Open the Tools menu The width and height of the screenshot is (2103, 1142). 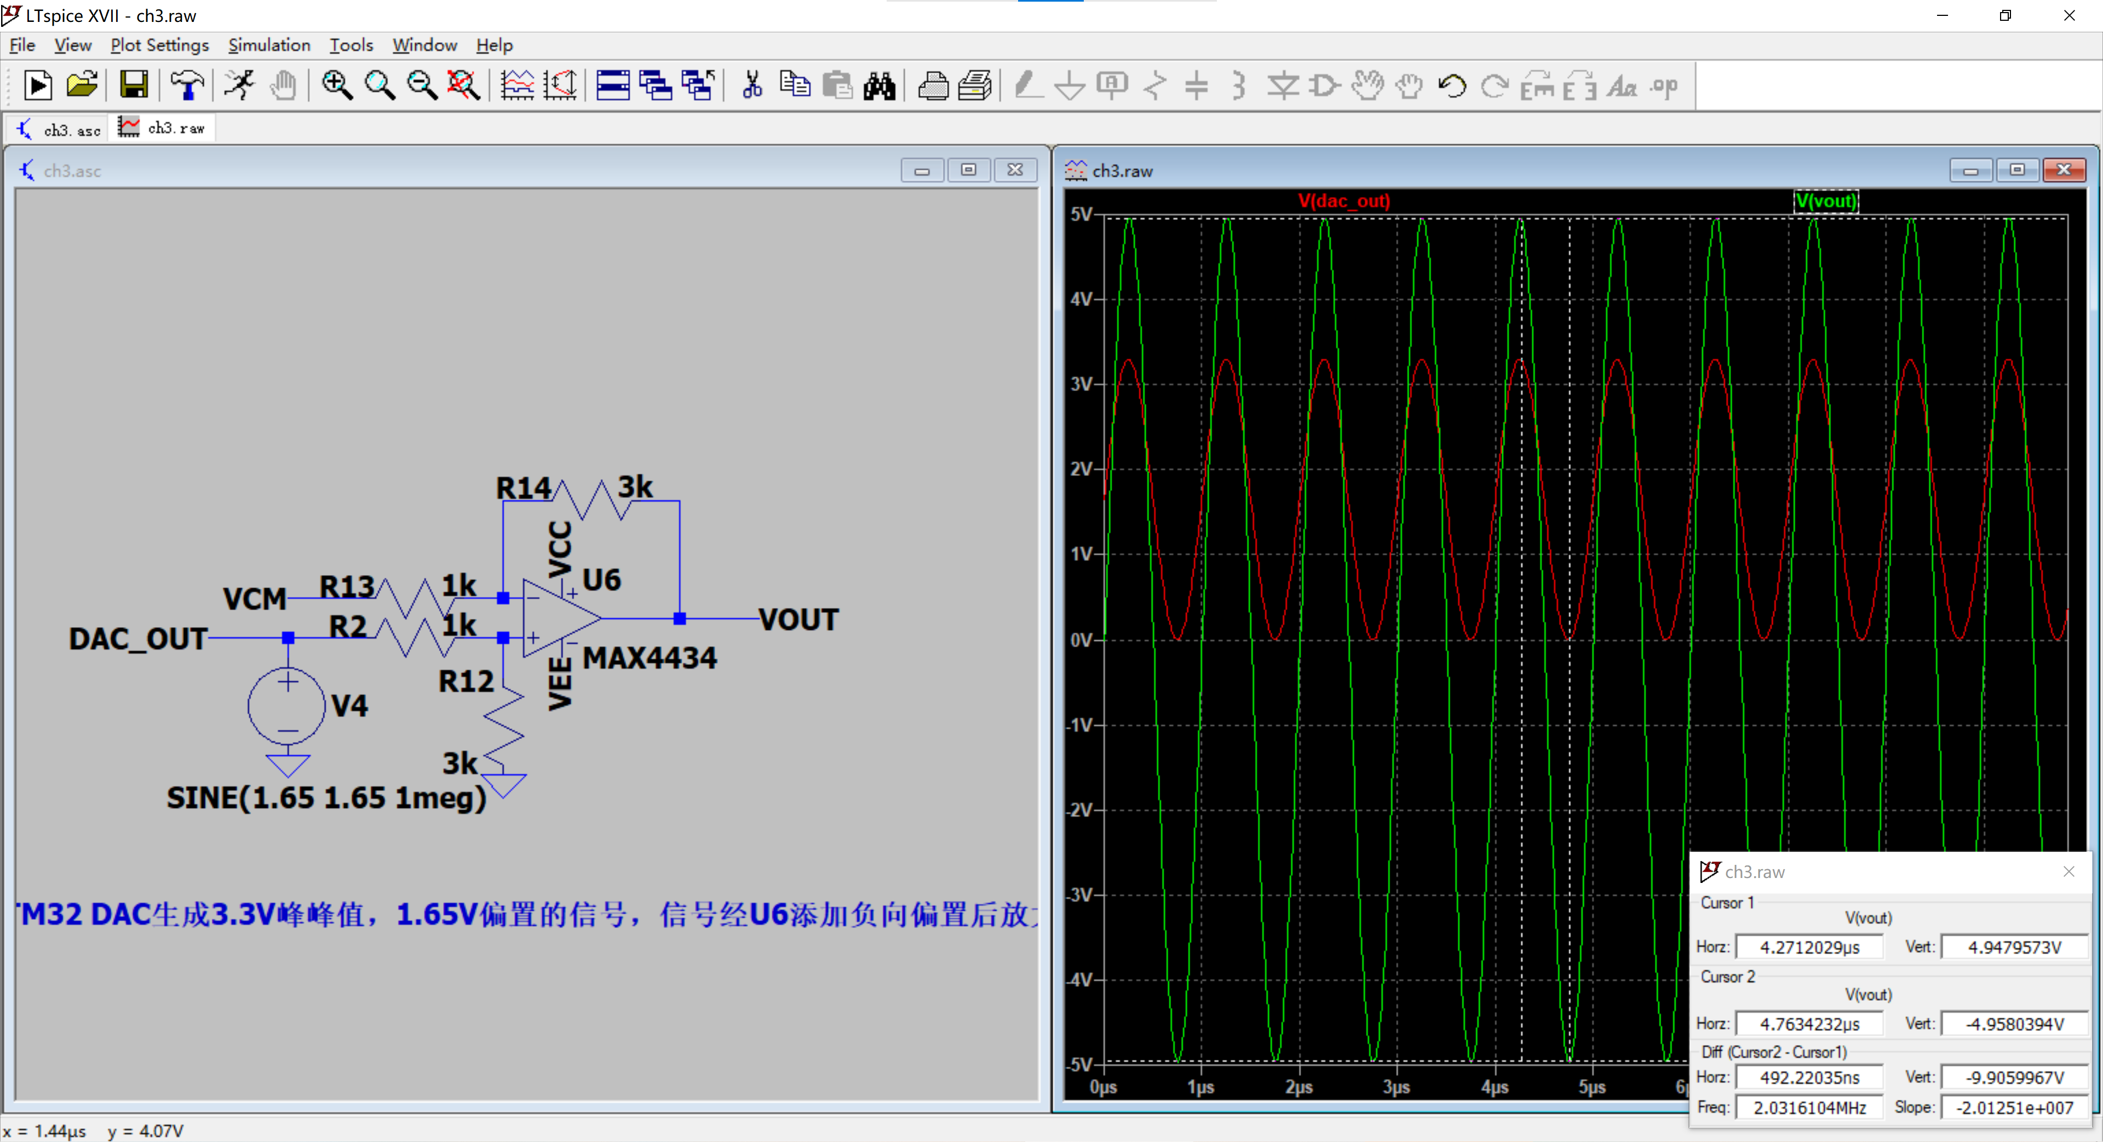[352, 45]
